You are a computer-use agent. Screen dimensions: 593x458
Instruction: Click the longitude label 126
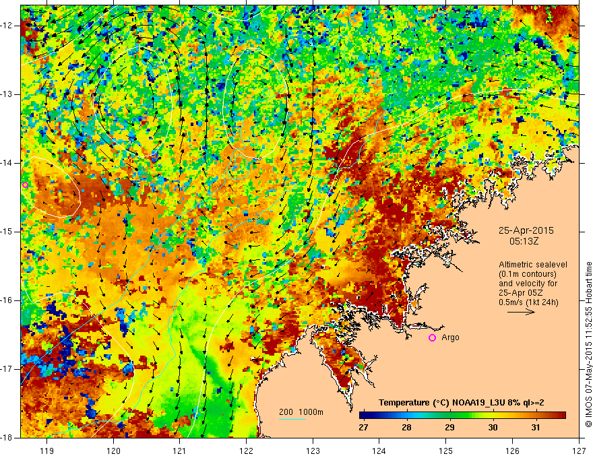[512, 451]
